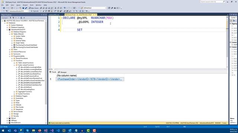Open the Connect dropdown in Object Explorer
The height and width of the screenshot is (133, 238).
pos(5,18)
